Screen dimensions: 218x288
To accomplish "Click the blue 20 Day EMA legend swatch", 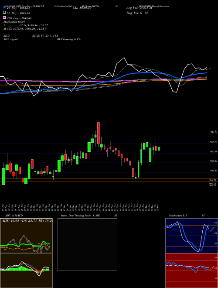I will click(x=5, y=7).
